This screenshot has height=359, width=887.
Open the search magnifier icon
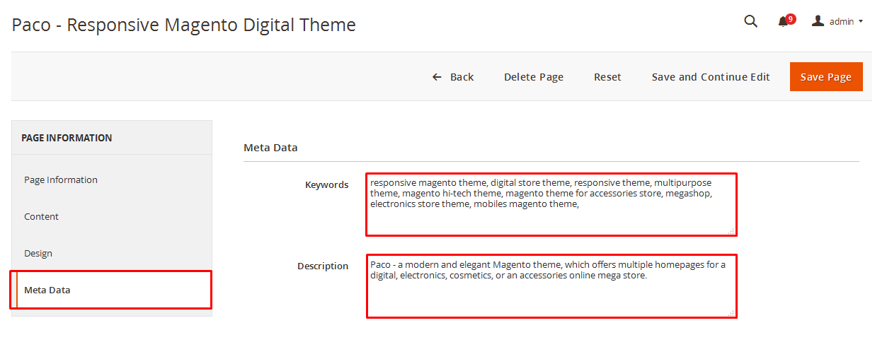pos(751,21)
